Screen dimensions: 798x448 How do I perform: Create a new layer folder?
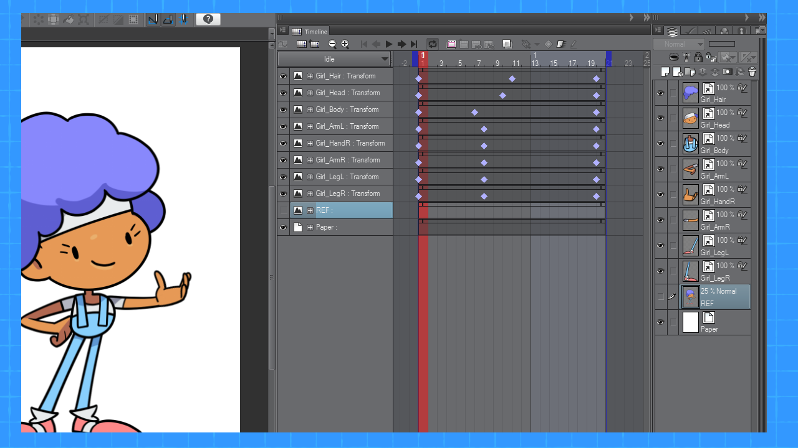[690, 72]
